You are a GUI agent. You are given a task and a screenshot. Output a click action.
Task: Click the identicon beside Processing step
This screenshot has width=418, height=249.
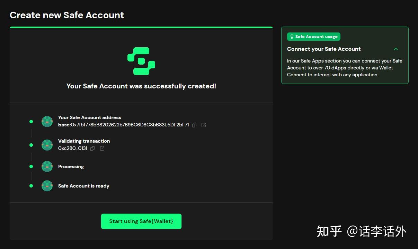(47, 166)
